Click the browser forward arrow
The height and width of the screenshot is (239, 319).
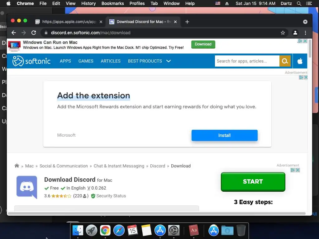[x=24, y=33]
